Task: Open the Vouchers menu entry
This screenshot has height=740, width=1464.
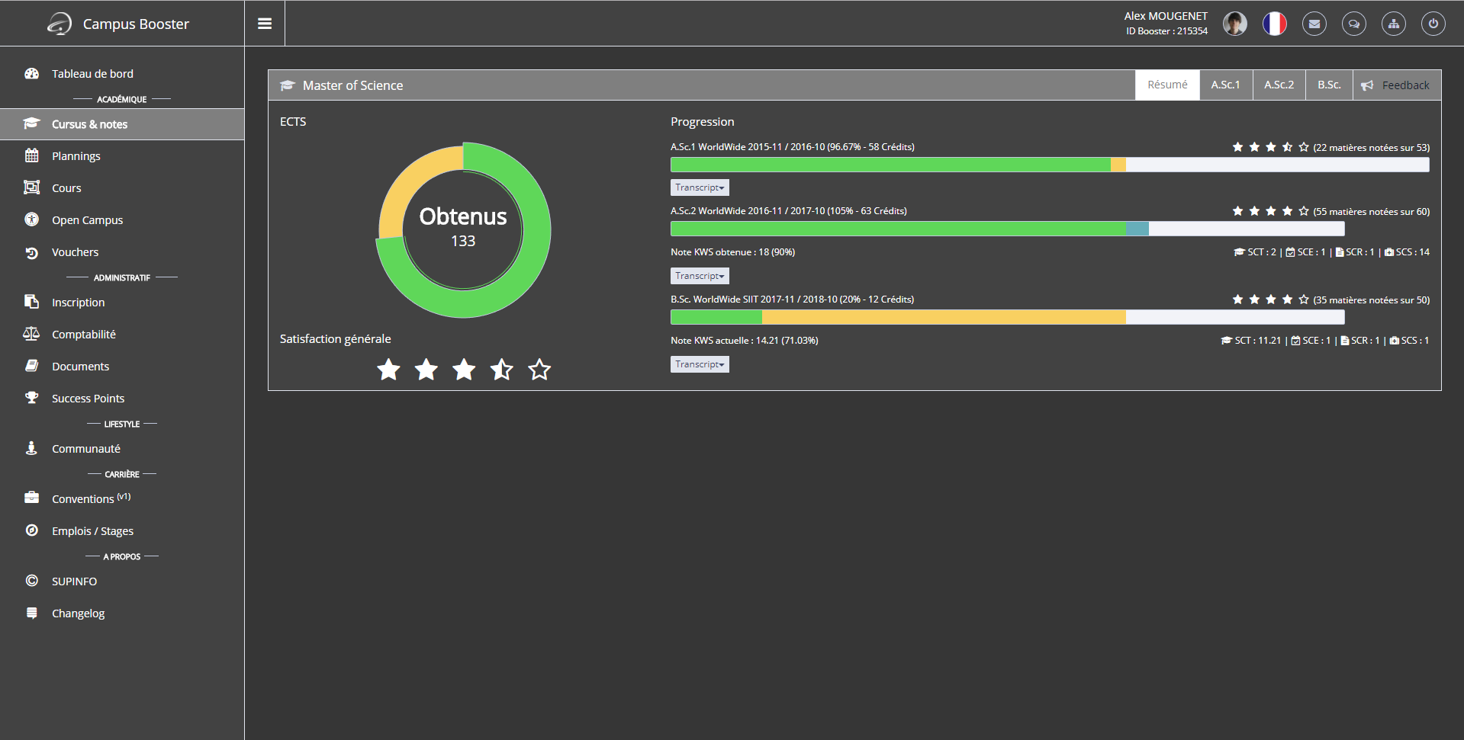Action: coord(75,252)
